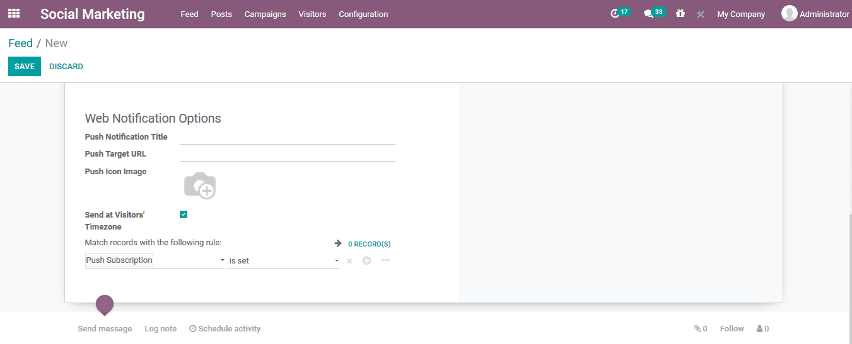This screenshot has width=852, height=344.
Task: Click the debug tools cross icon
Action: [700, 14]
